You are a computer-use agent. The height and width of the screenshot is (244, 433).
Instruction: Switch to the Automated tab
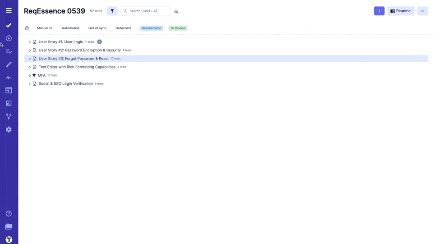(70, 28)
